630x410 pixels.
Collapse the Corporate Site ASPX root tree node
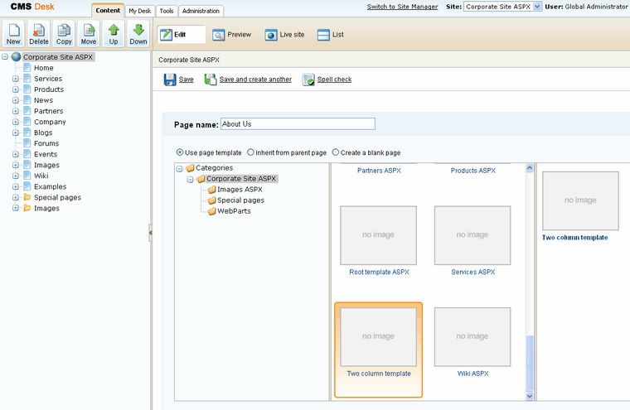[x=5, y=57]
